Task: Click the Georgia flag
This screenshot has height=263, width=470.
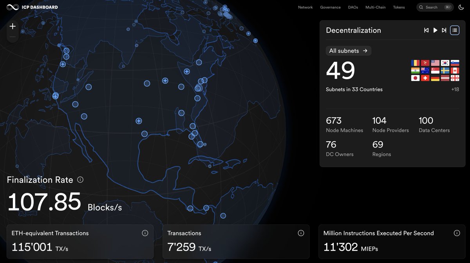Action: click(x=455, y=78)
